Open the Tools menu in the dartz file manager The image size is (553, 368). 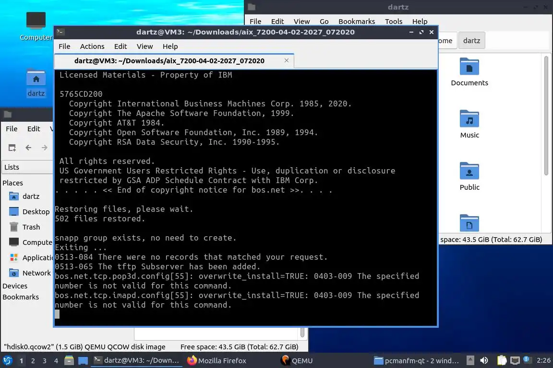tap(394, 22)
